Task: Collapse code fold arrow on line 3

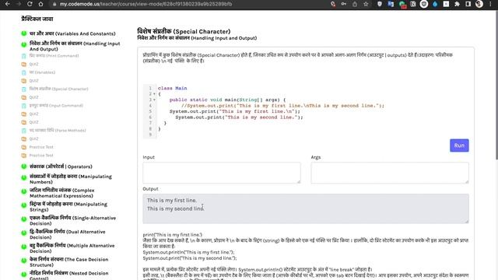Action: coord(154,100)
